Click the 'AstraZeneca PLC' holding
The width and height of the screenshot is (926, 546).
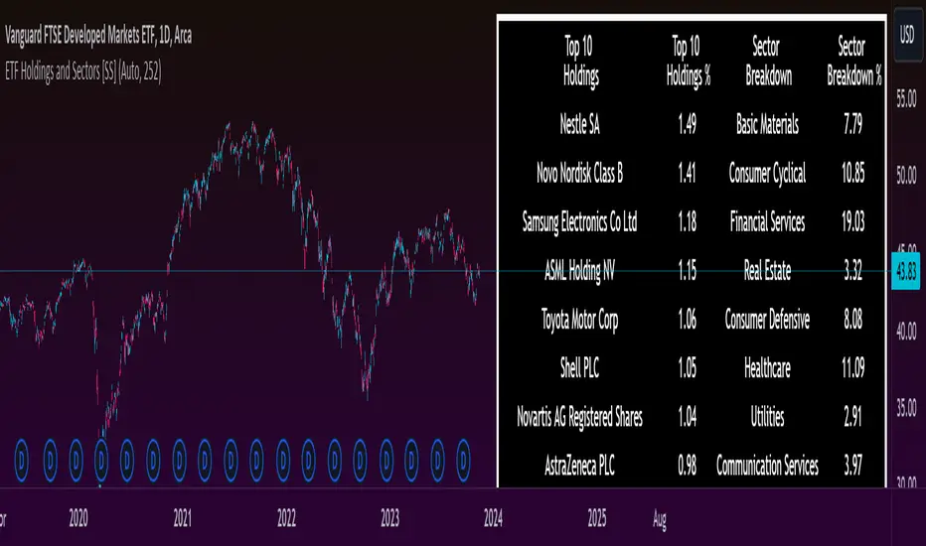click(579, 466)
